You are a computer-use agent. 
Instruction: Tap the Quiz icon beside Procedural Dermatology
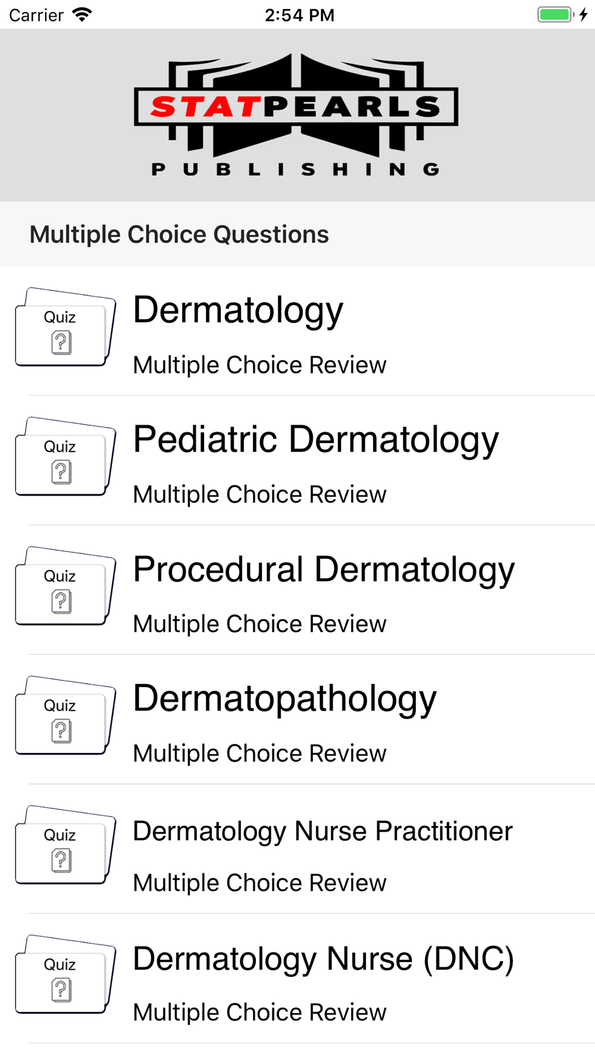[65, 586]
